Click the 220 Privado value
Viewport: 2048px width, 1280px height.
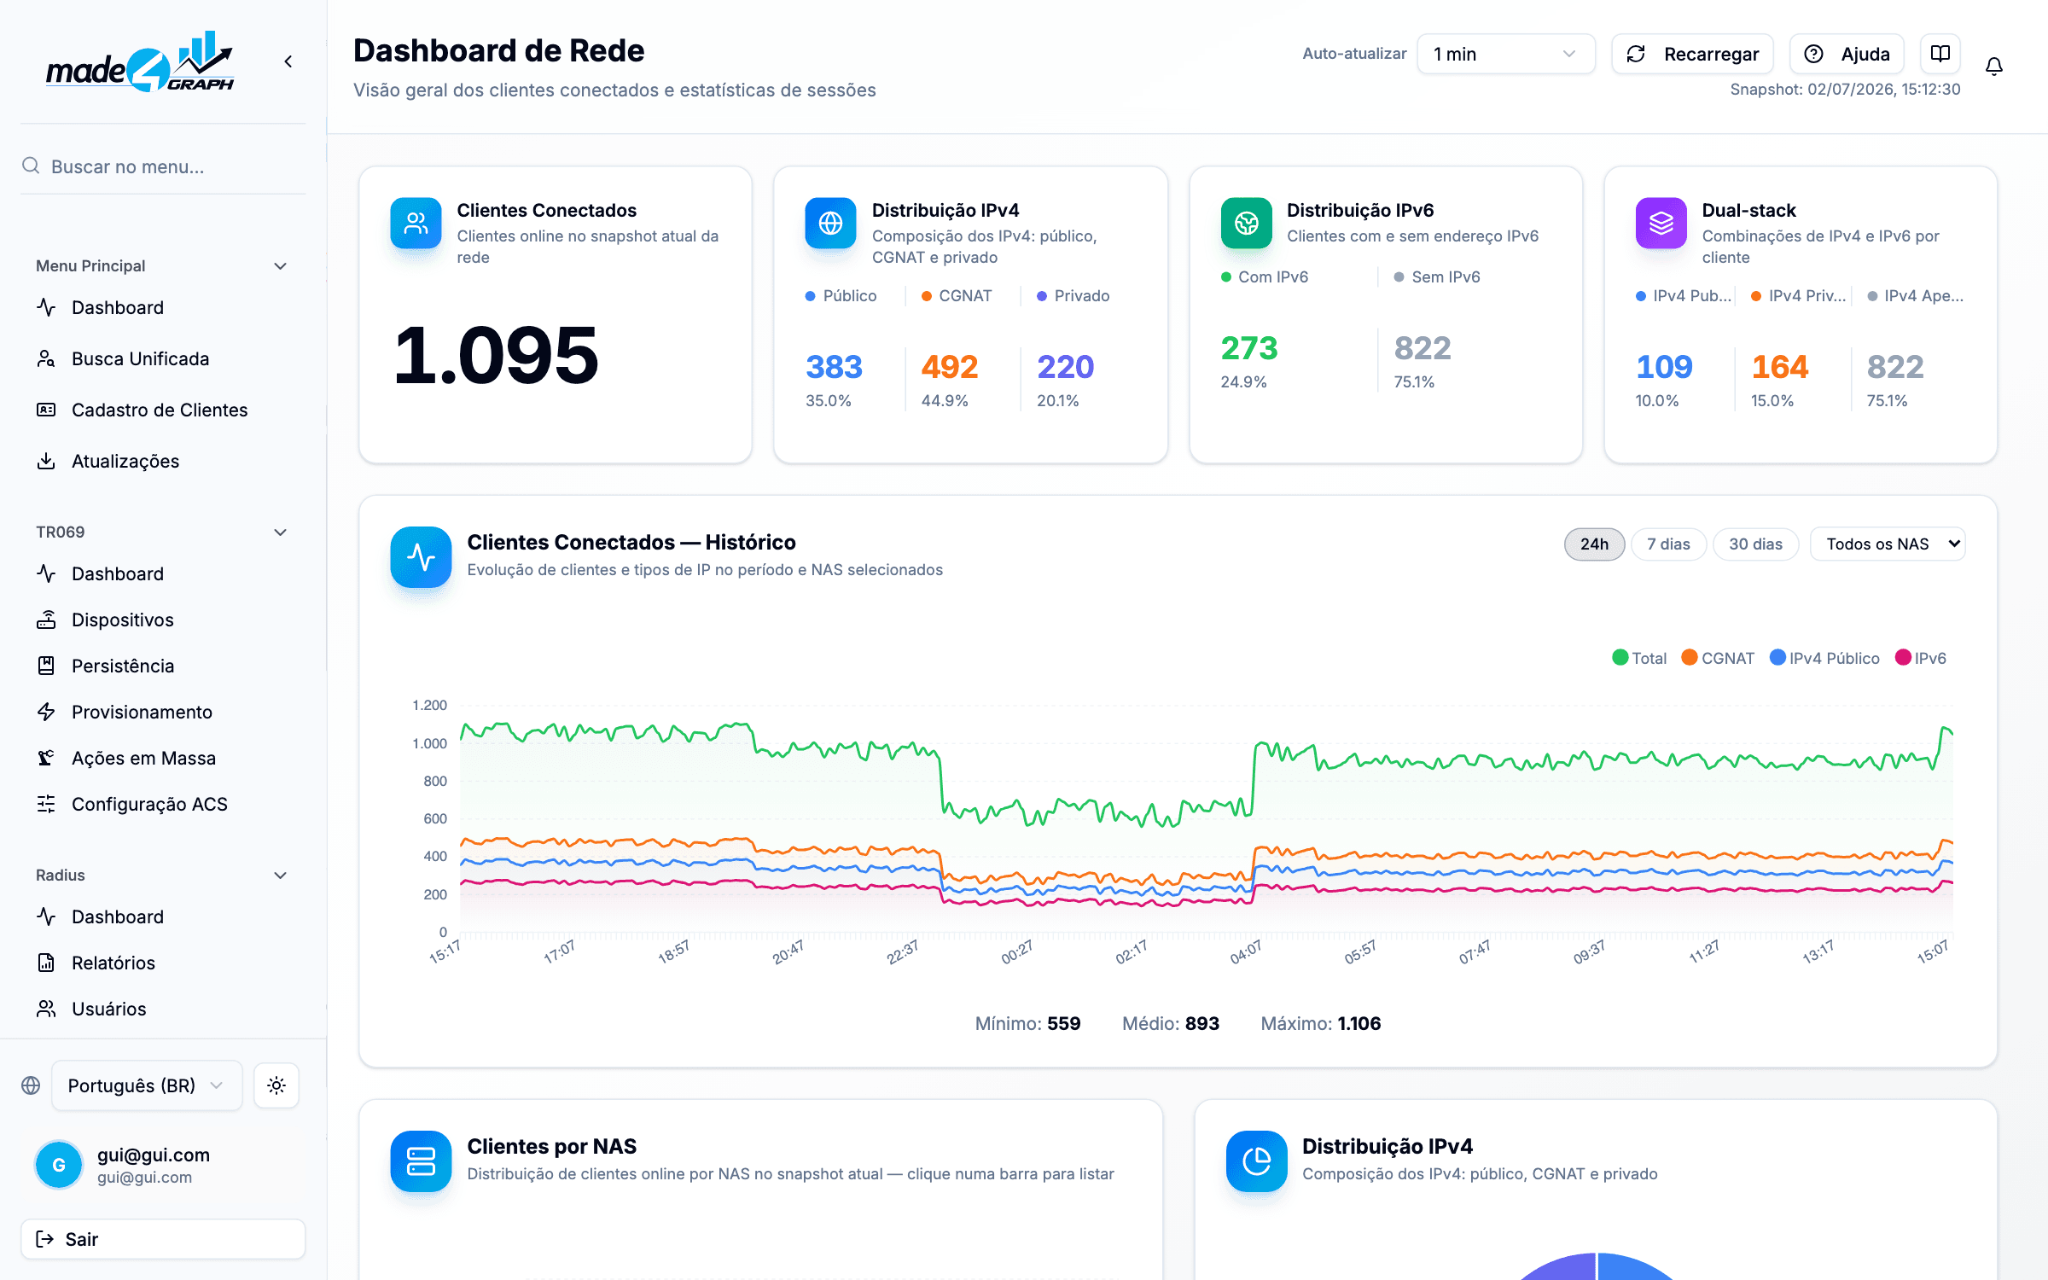click(1065, 367)
